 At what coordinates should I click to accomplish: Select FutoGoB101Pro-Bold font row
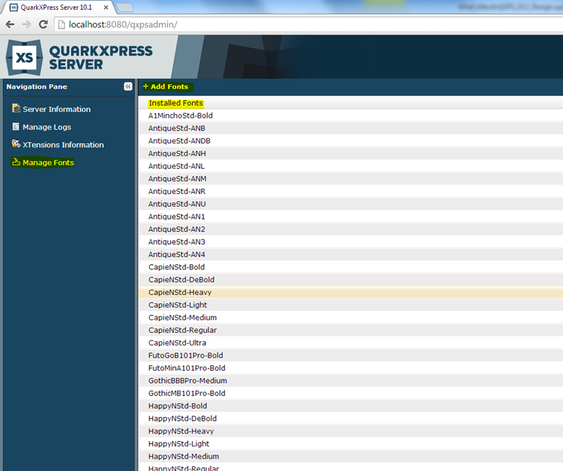pos(351,355)
